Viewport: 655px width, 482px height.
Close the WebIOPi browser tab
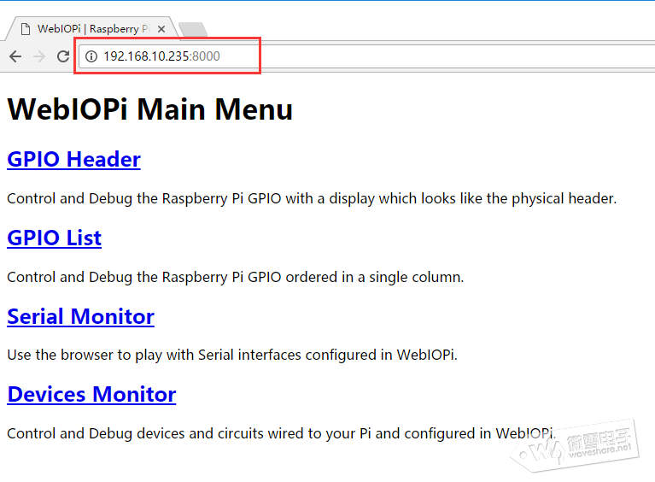click(161, 29)
